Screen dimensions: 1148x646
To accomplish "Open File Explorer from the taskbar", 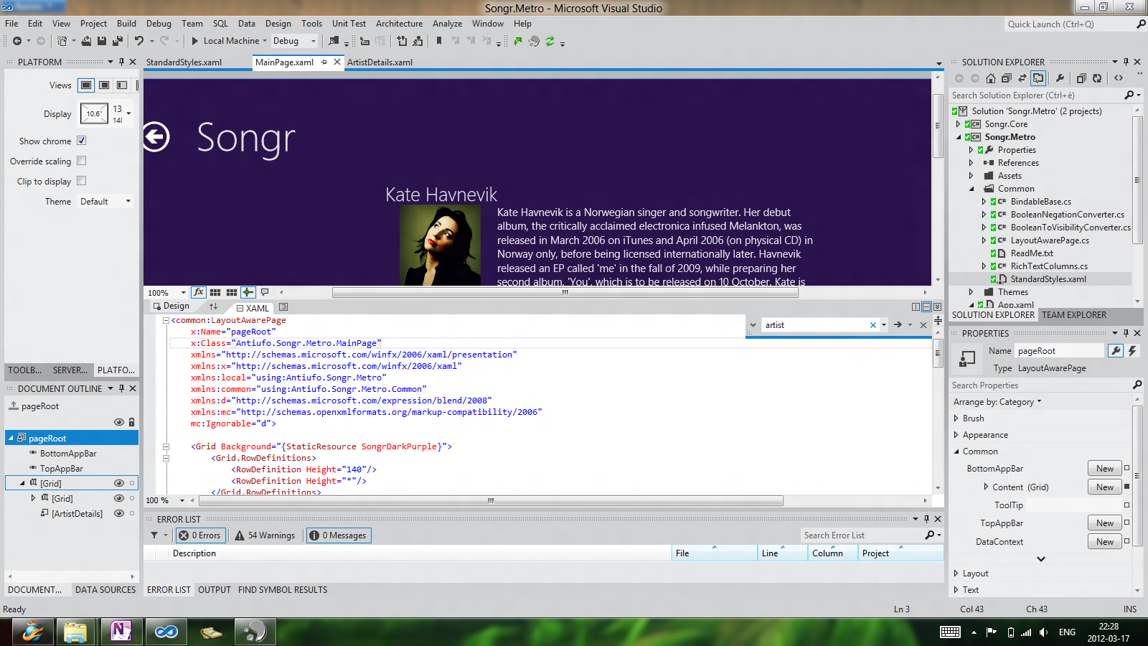I will click(x=75, y=632).
